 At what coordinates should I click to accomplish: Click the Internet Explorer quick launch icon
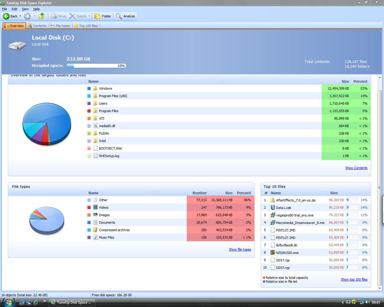click(x=36, y=303)
